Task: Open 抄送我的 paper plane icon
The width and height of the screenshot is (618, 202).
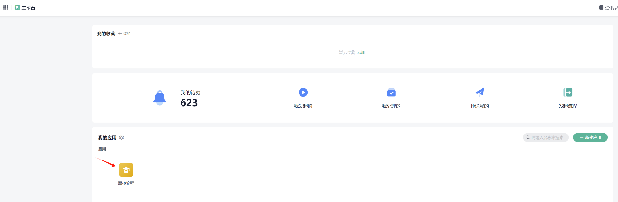Action: pos(480,92)
